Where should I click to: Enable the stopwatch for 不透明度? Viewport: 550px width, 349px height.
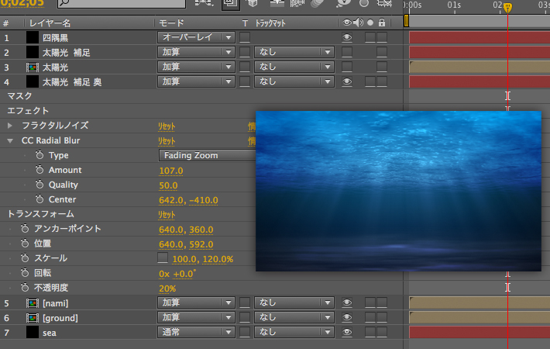pyautogui.click(x=25, y=288)
